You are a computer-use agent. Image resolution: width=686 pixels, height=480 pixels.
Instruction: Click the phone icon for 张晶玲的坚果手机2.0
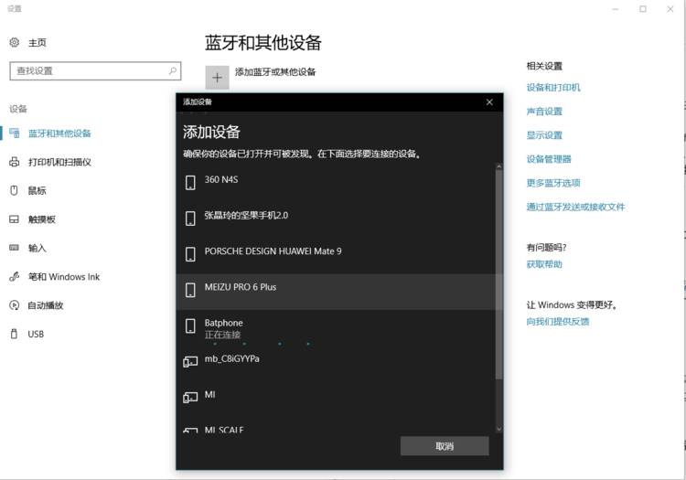click(190, 219)
